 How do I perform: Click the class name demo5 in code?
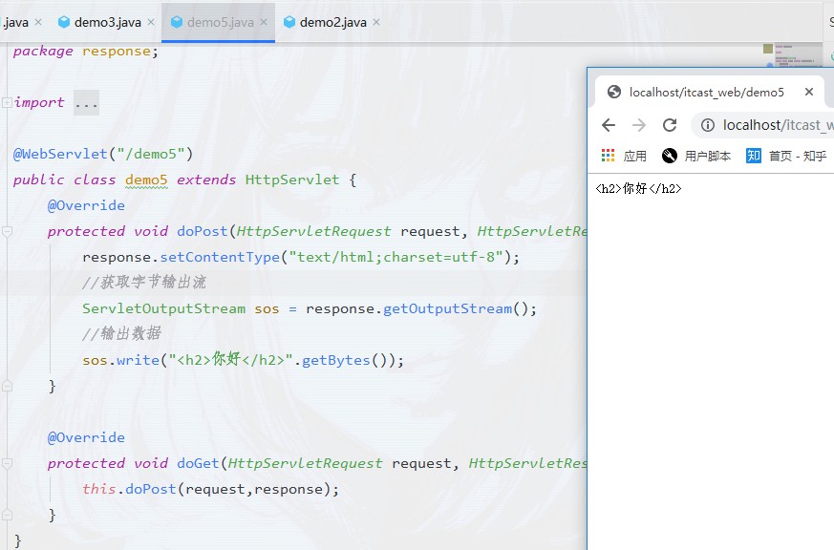tap(146, 180)
